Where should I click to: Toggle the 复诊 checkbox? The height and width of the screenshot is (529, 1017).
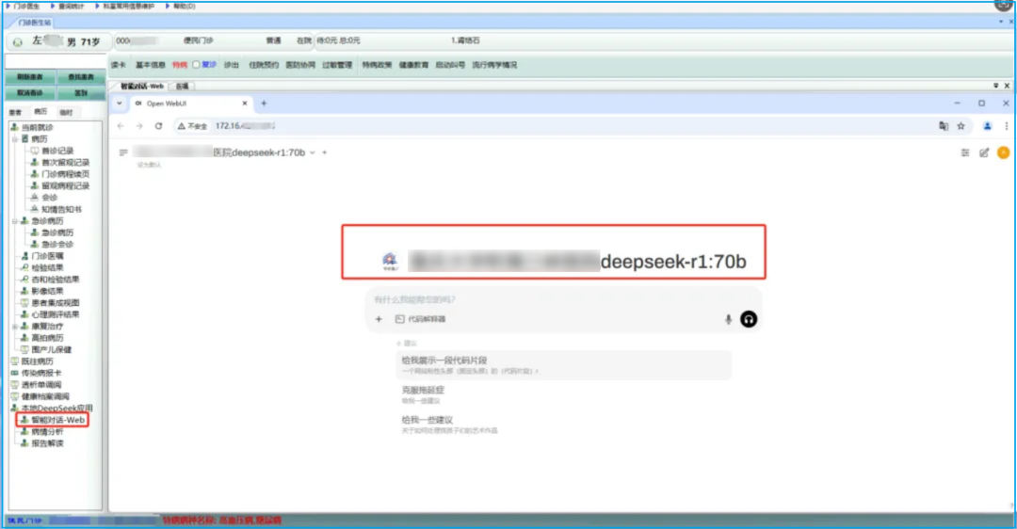[x=196, y=65]
